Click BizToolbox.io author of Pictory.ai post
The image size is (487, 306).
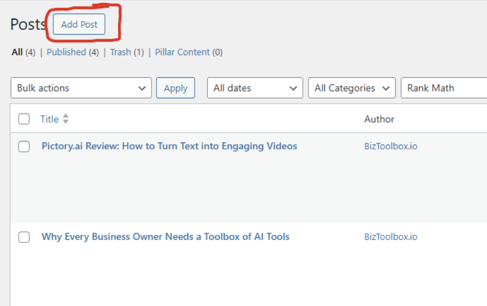point(391,146)
